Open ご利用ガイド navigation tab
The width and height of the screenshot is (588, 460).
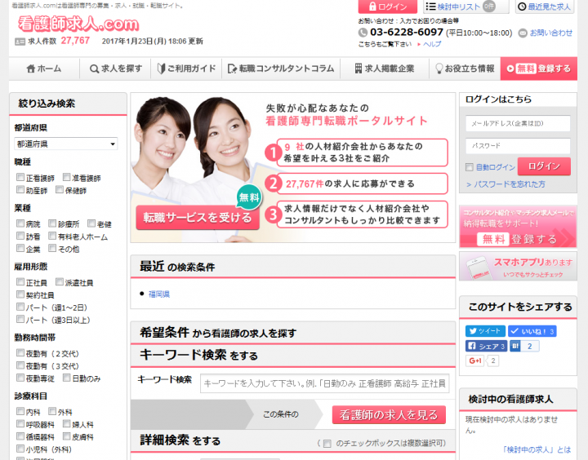[186, 69]
